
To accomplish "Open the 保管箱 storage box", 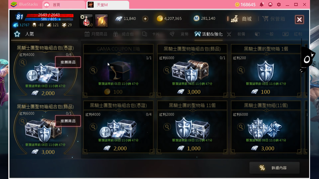I will click(274, 19).
